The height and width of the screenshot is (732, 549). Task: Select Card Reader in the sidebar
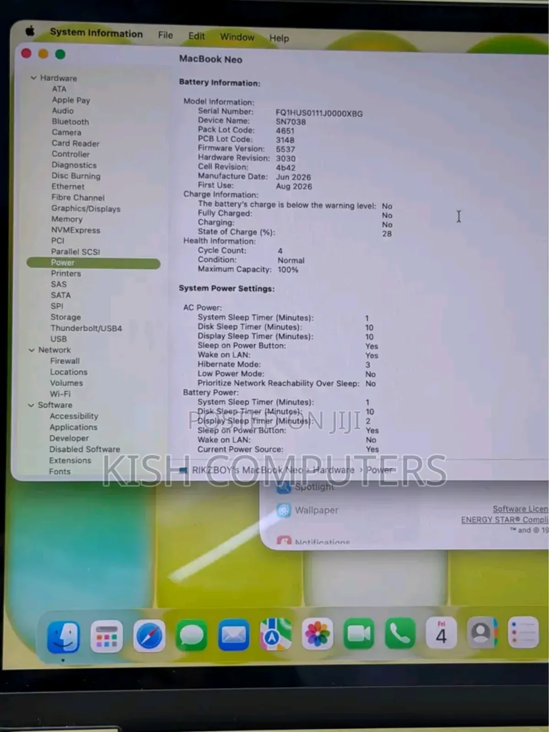[75, 143]
